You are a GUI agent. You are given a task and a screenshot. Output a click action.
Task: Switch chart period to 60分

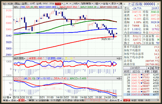coord(45,3)
